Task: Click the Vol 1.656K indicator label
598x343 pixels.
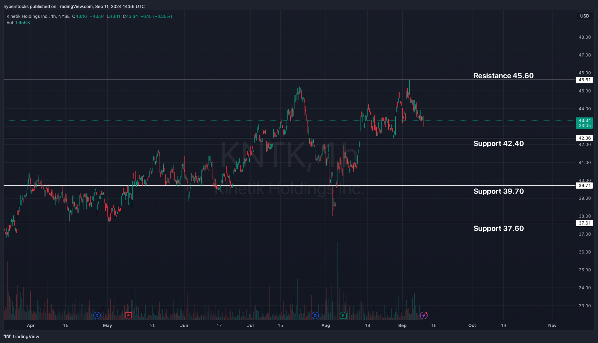Action: click(x=18, y=23)
